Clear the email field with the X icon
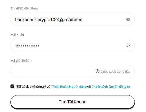Viewport: 146px width, 112px height. pyautogui.click(x=128, y=19)
